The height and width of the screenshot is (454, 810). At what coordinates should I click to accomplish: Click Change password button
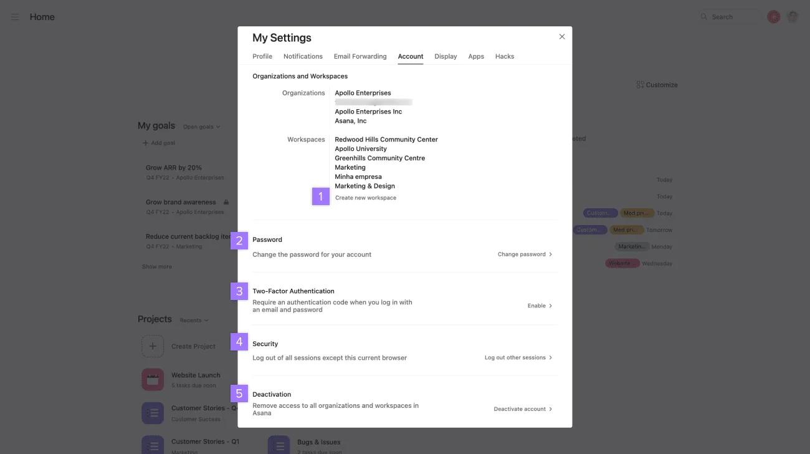525,254
